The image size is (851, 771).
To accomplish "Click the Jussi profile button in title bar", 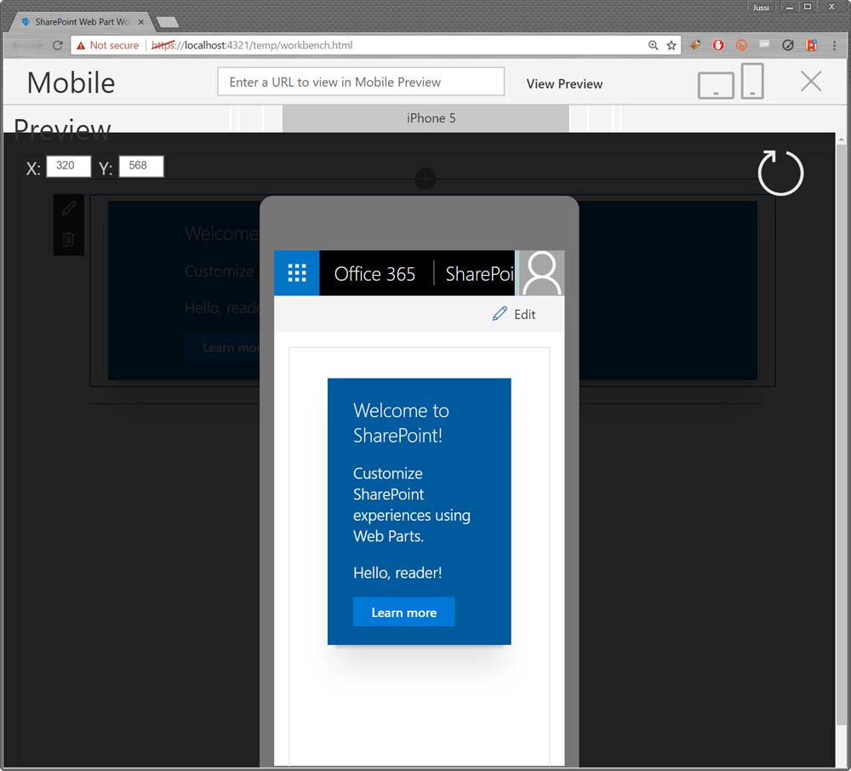I will tap(761, 7).
